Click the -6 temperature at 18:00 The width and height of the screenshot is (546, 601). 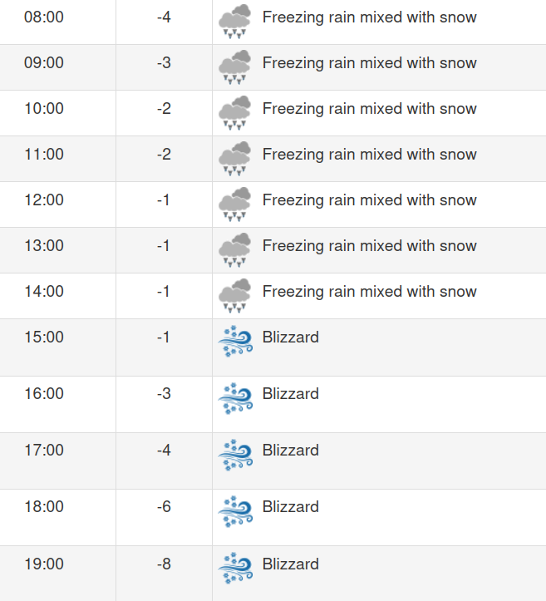tap(164, 507)
